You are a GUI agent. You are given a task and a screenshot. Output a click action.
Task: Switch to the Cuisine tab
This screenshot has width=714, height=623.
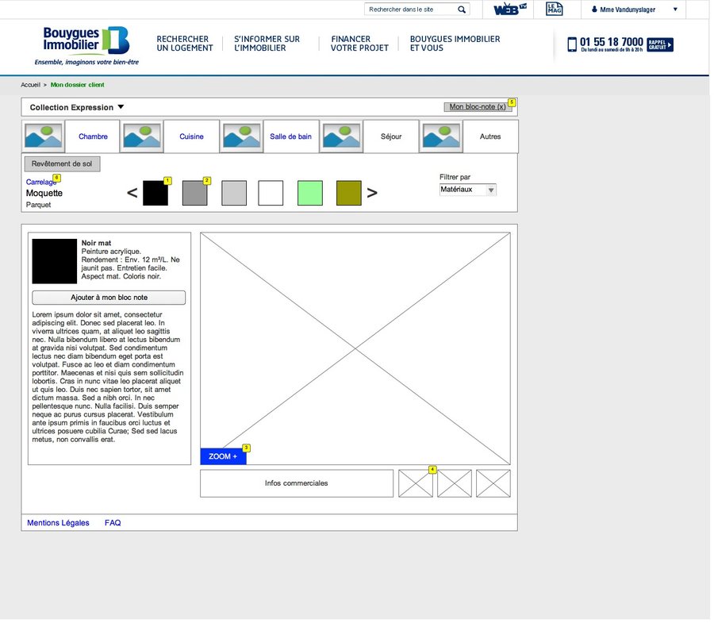pyautogui.click(x=191, y=137)
